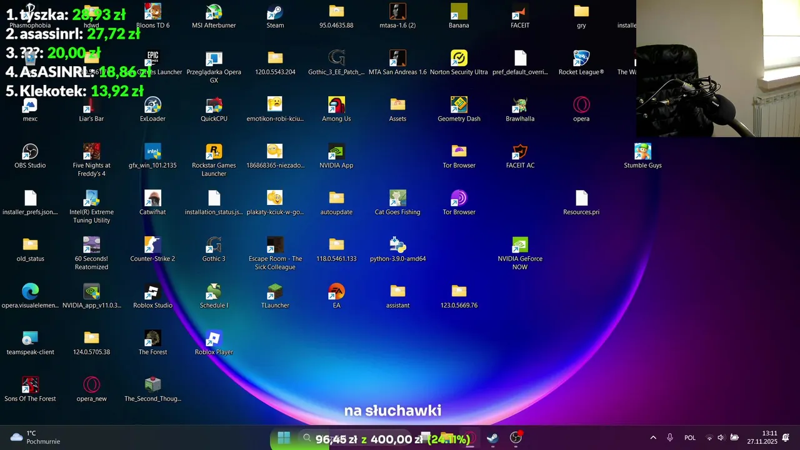Open the FACEIT shortcut icon
This screenshot has width=800, height=450.
coord(520,16)
